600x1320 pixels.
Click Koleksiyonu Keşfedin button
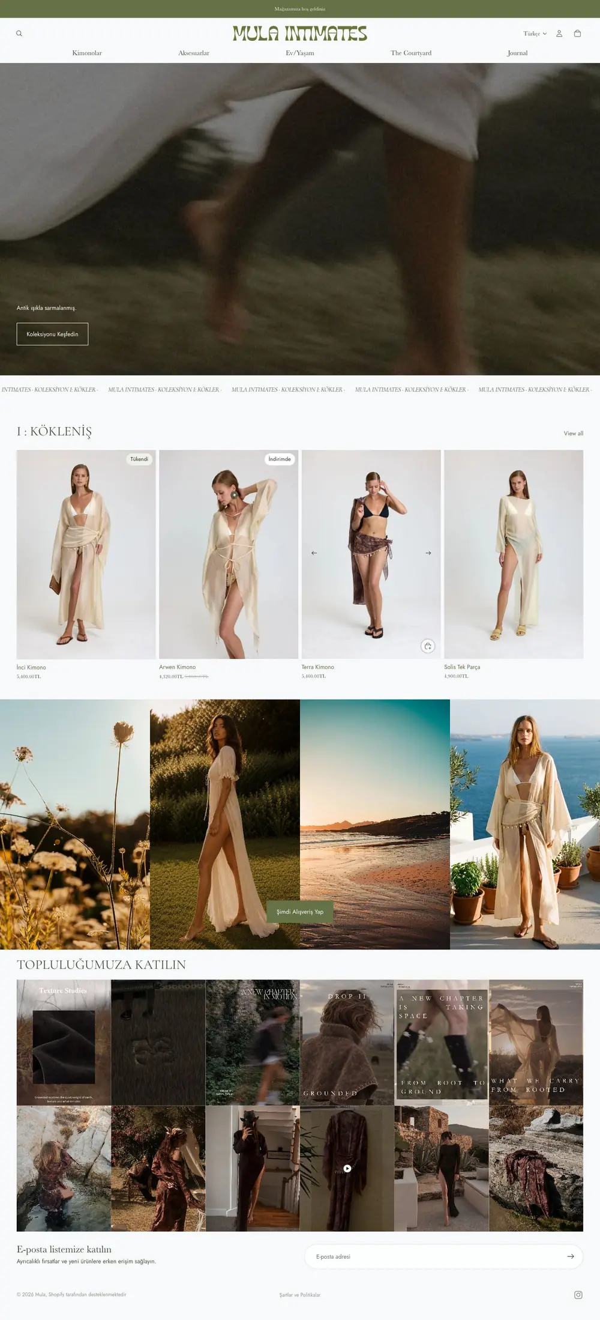click(52, 334)
